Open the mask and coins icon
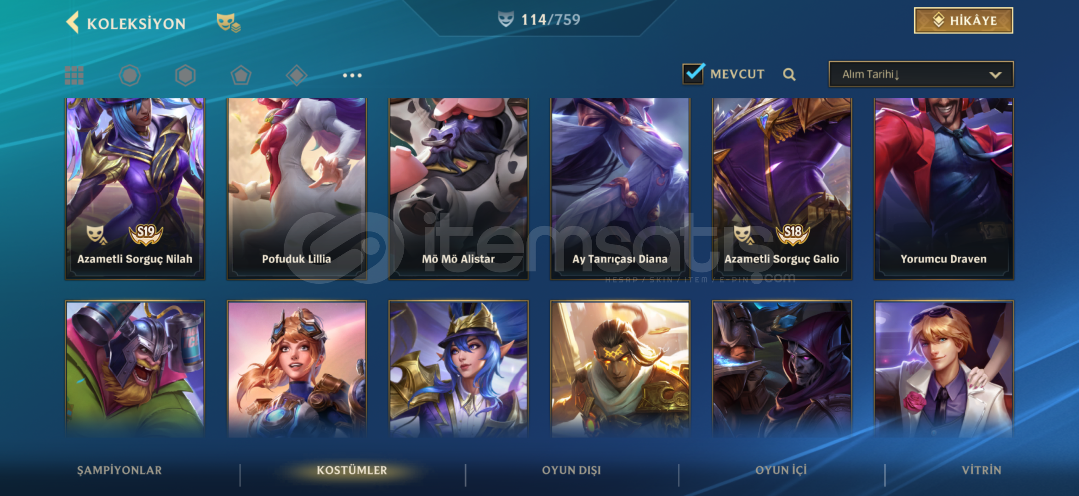This screenshot has height=496, width=1079. point(228,23)
